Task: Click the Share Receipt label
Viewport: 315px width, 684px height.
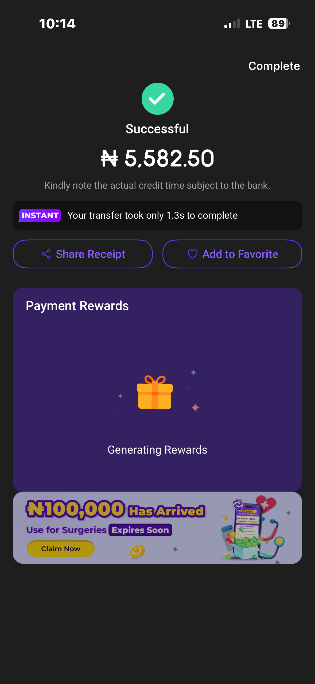Action: pos(90,254)
